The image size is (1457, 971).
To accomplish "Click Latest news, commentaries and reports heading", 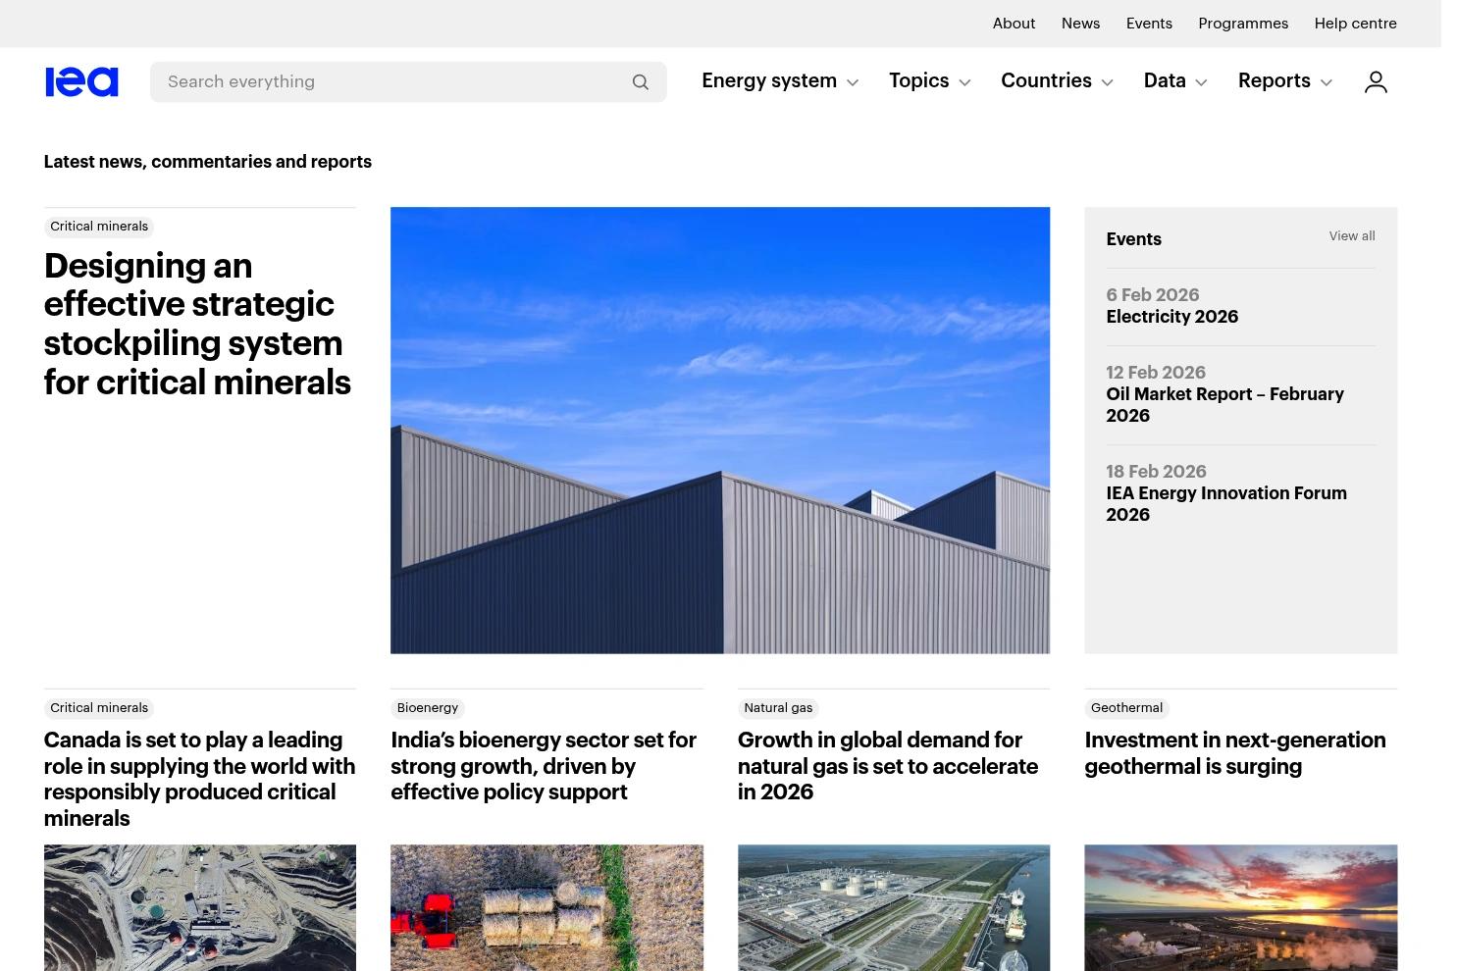I will tap(208, 162).
